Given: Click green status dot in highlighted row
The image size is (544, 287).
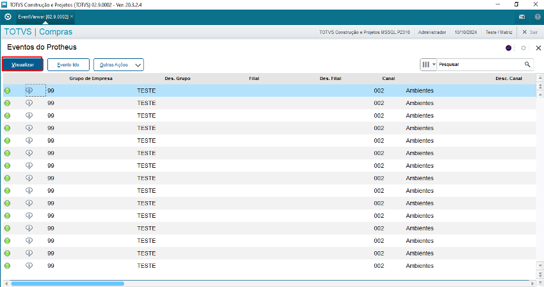Looking at the screenshot, I should (7, 91).
